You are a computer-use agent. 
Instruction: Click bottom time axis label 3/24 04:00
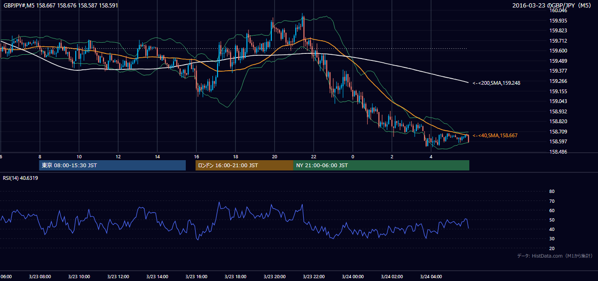point(430,277)
